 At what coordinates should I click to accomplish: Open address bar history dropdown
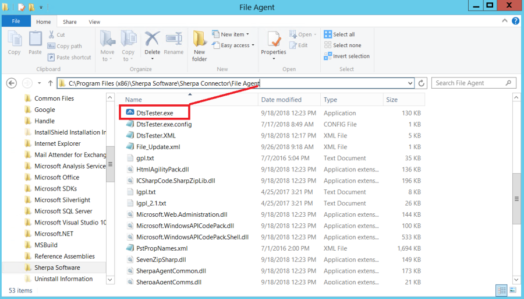coord(410,83)
